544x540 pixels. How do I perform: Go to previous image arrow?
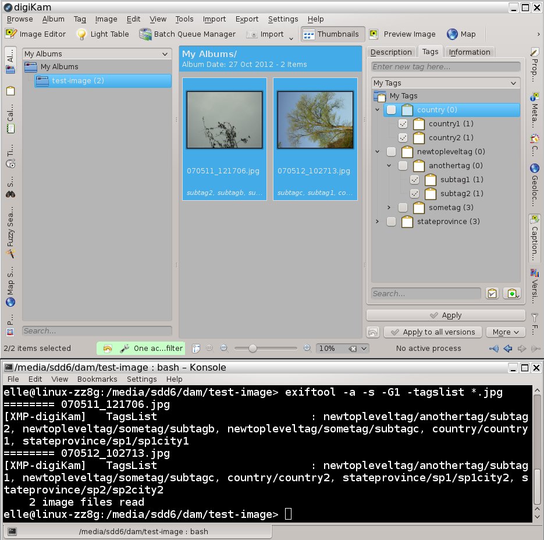507,349
